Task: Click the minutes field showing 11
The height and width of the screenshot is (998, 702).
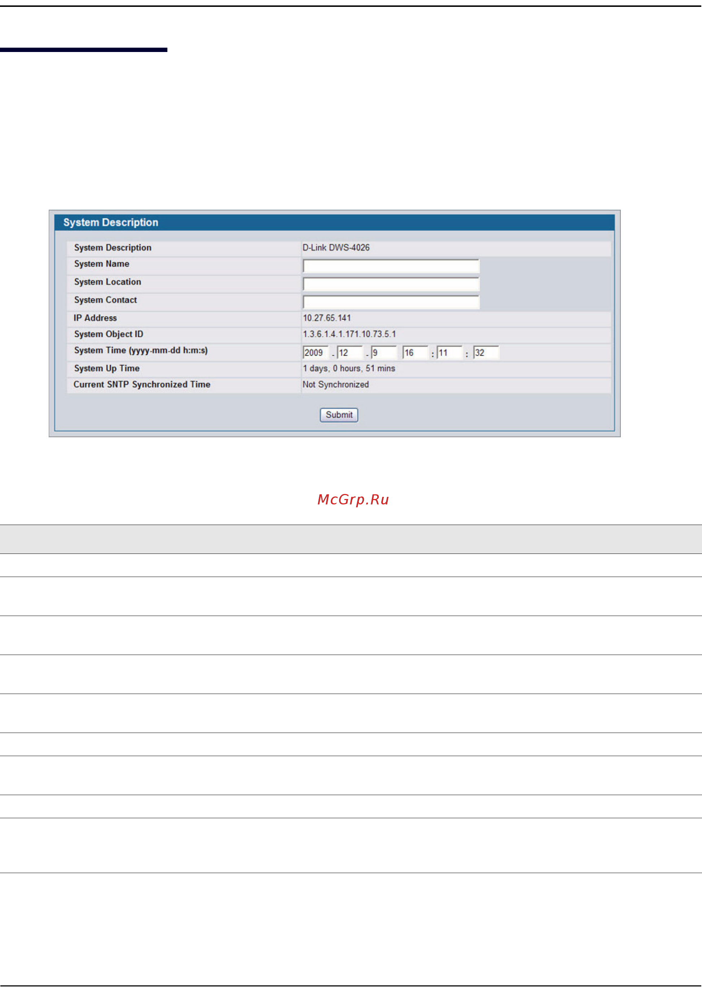Action: 449,352
